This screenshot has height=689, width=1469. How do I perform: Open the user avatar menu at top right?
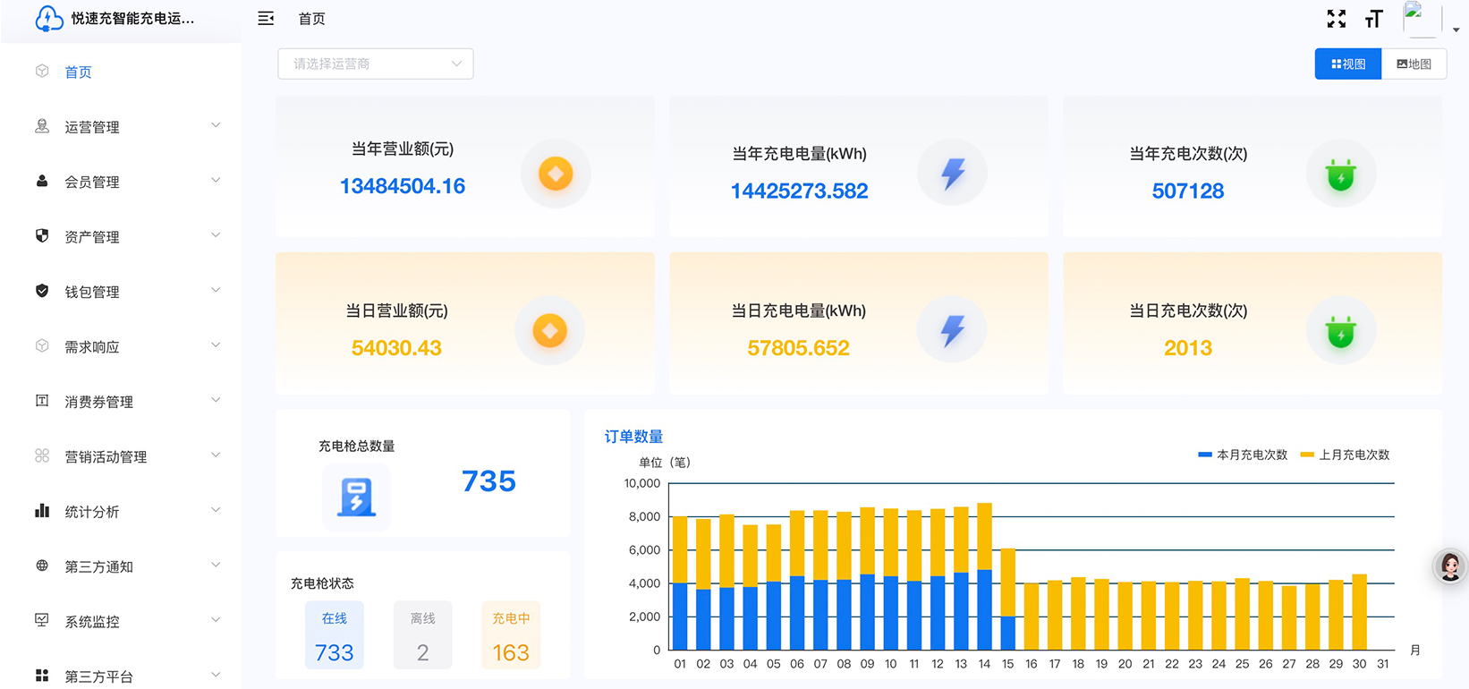point(1421,19)
